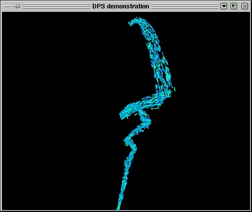Click the striped titlebar left of title
This screenshot has width=252, height=212.
click(x=57, y=6)
